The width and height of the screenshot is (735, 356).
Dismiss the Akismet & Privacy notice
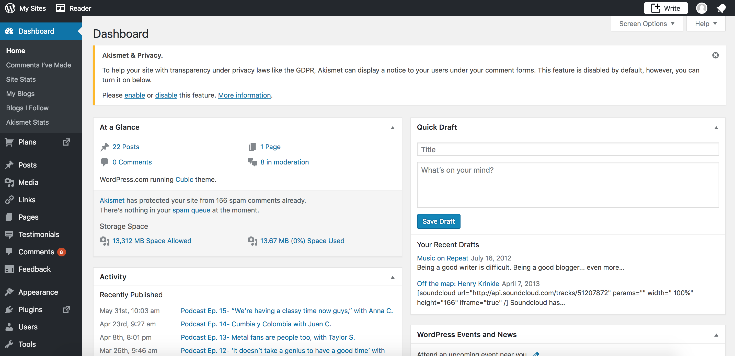click(x=715, y=55)
